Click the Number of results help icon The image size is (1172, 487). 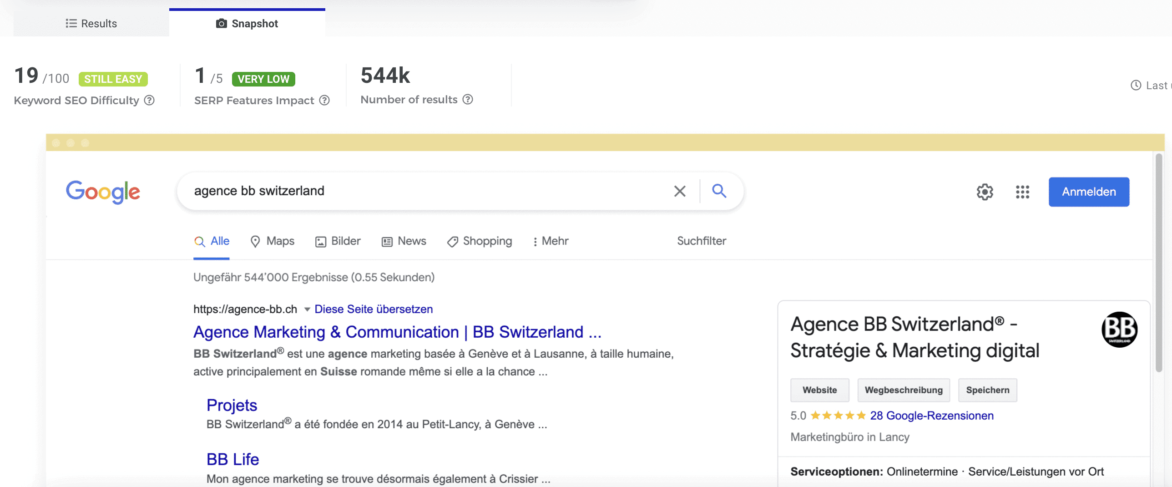point(468,99)
